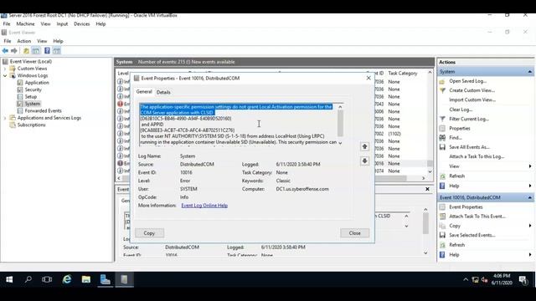Open Task View on the taskbar
Viewport: 536px width, 301px height.
(47, 279)
